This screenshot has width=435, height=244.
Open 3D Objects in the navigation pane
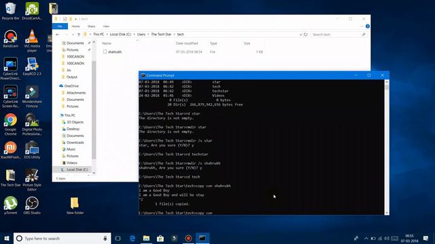point(75,122)
